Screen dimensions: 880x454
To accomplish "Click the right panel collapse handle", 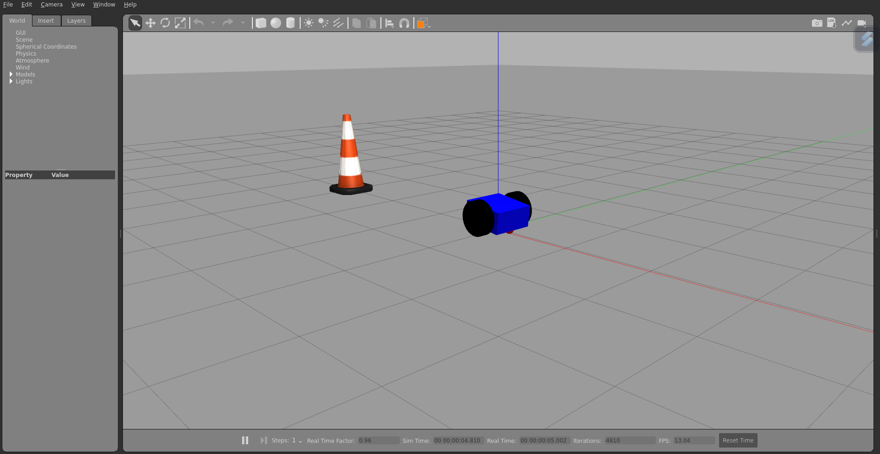I will coord(876,233).
